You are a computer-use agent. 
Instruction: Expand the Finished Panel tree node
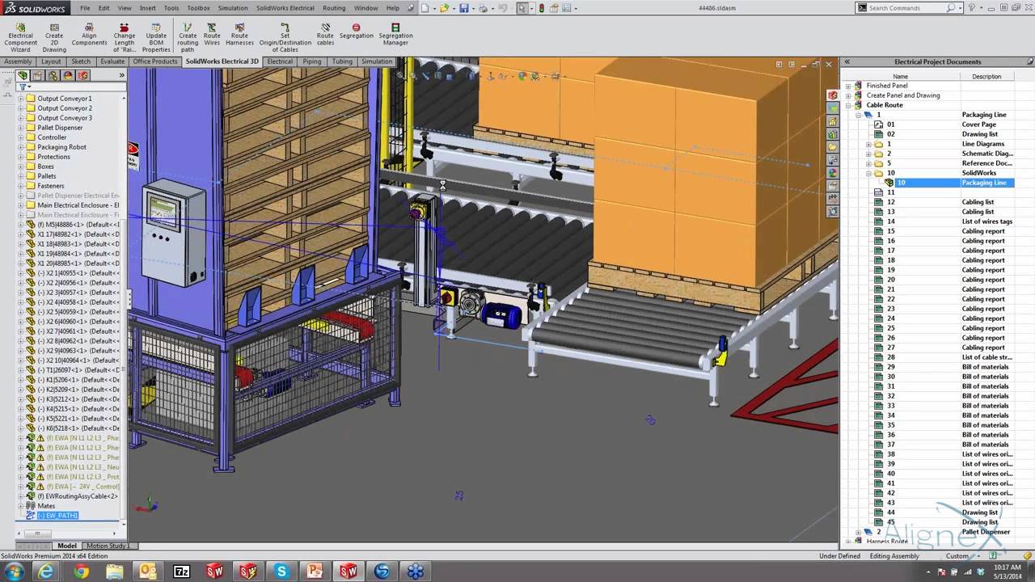pyautogui.click(x=848, y=86)
